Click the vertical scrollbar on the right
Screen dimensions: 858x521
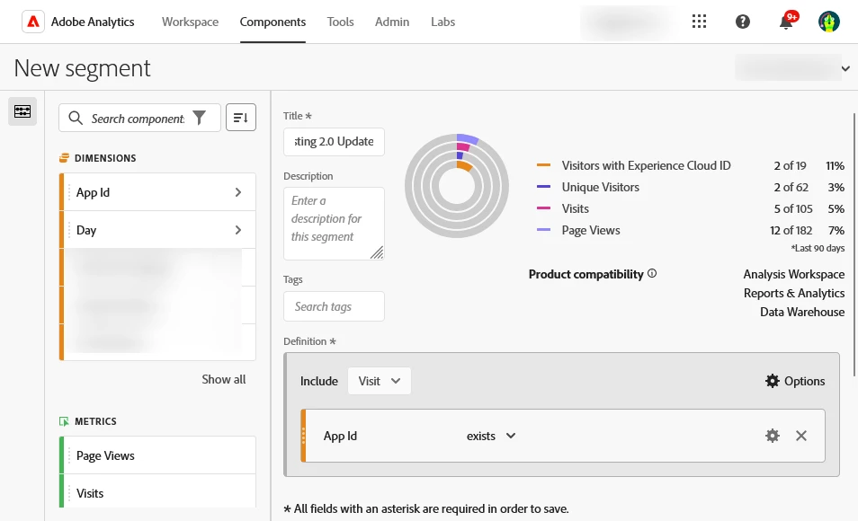pyautogui.click(x=854, y=244)
